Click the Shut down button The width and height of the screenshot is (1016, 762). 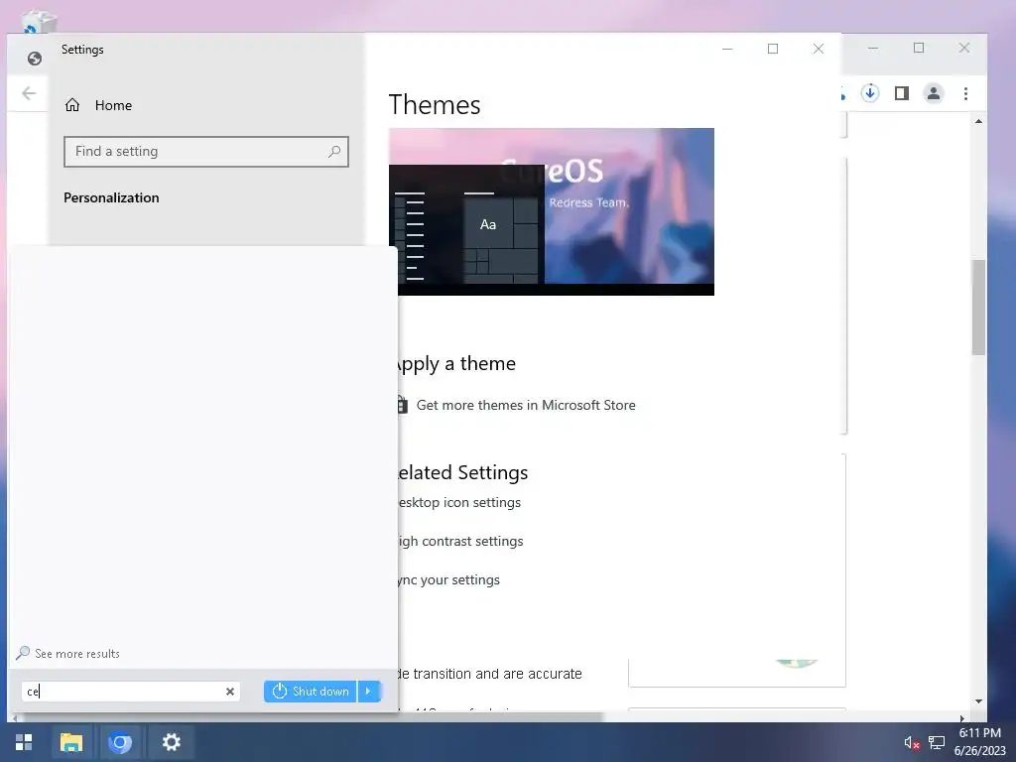coord(311,692)
